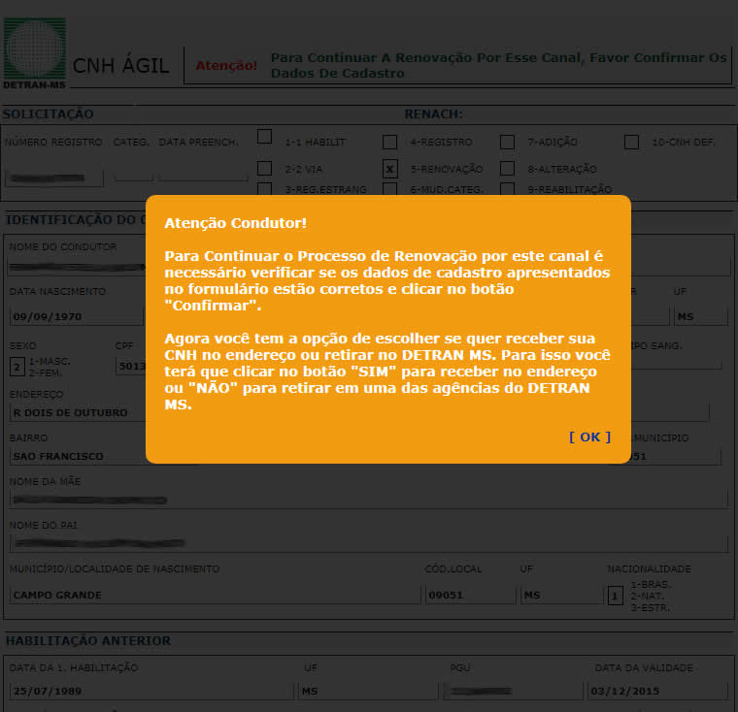The image size is (738, 712).
Task: Click the DATA DA 1. HABILITAÇÃO field
Action: click(151, 691)
